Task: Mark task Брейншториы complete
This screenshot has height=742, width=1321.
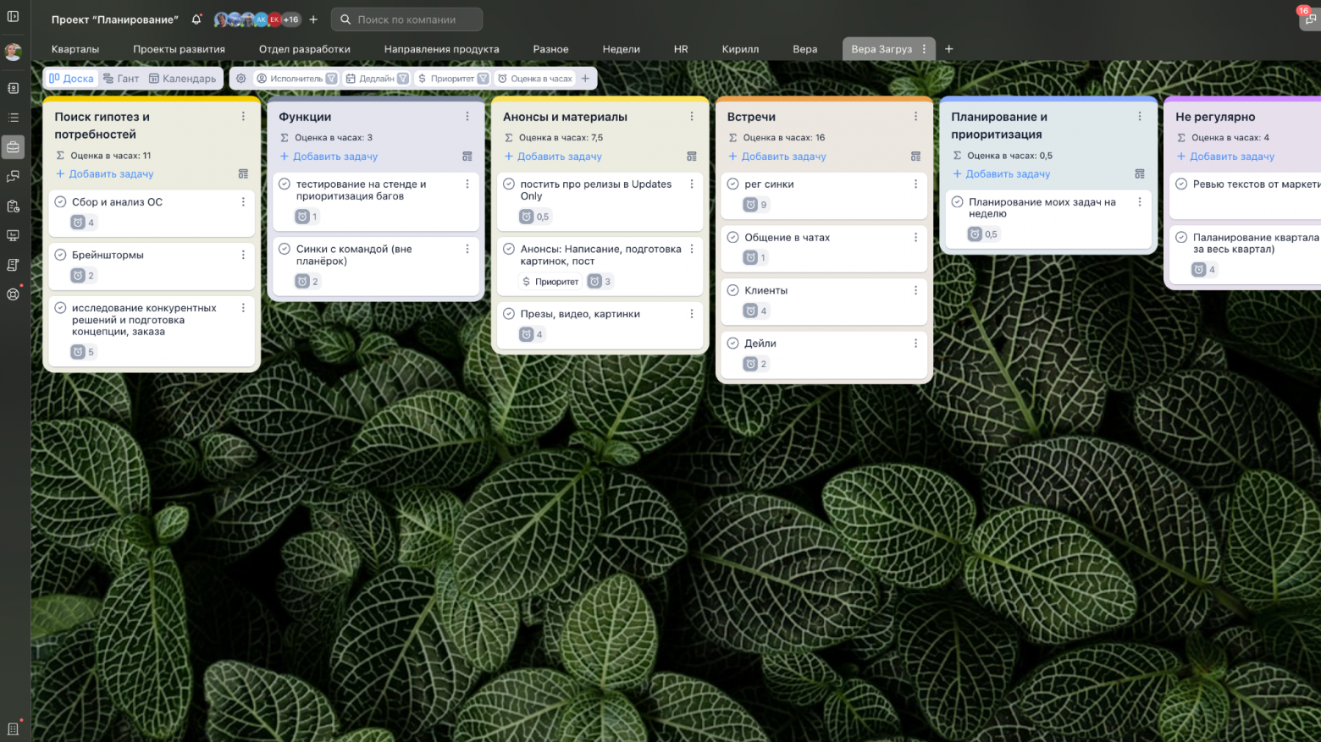Action: point(61,255)
